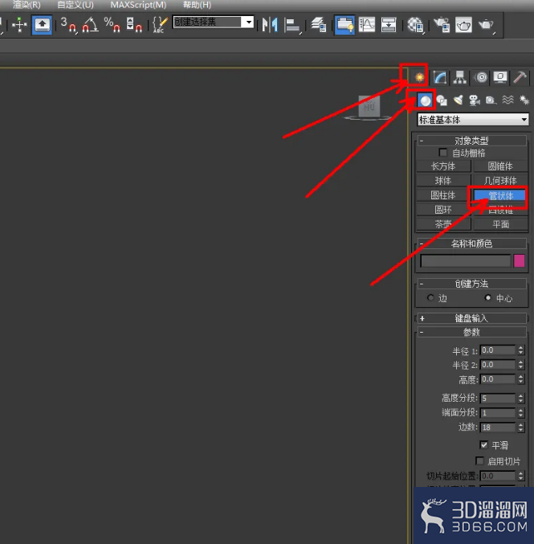This screenshot has width=534, height=544.
Task: Click the 半径 1 value field
Action: click(x=498, y=350)
